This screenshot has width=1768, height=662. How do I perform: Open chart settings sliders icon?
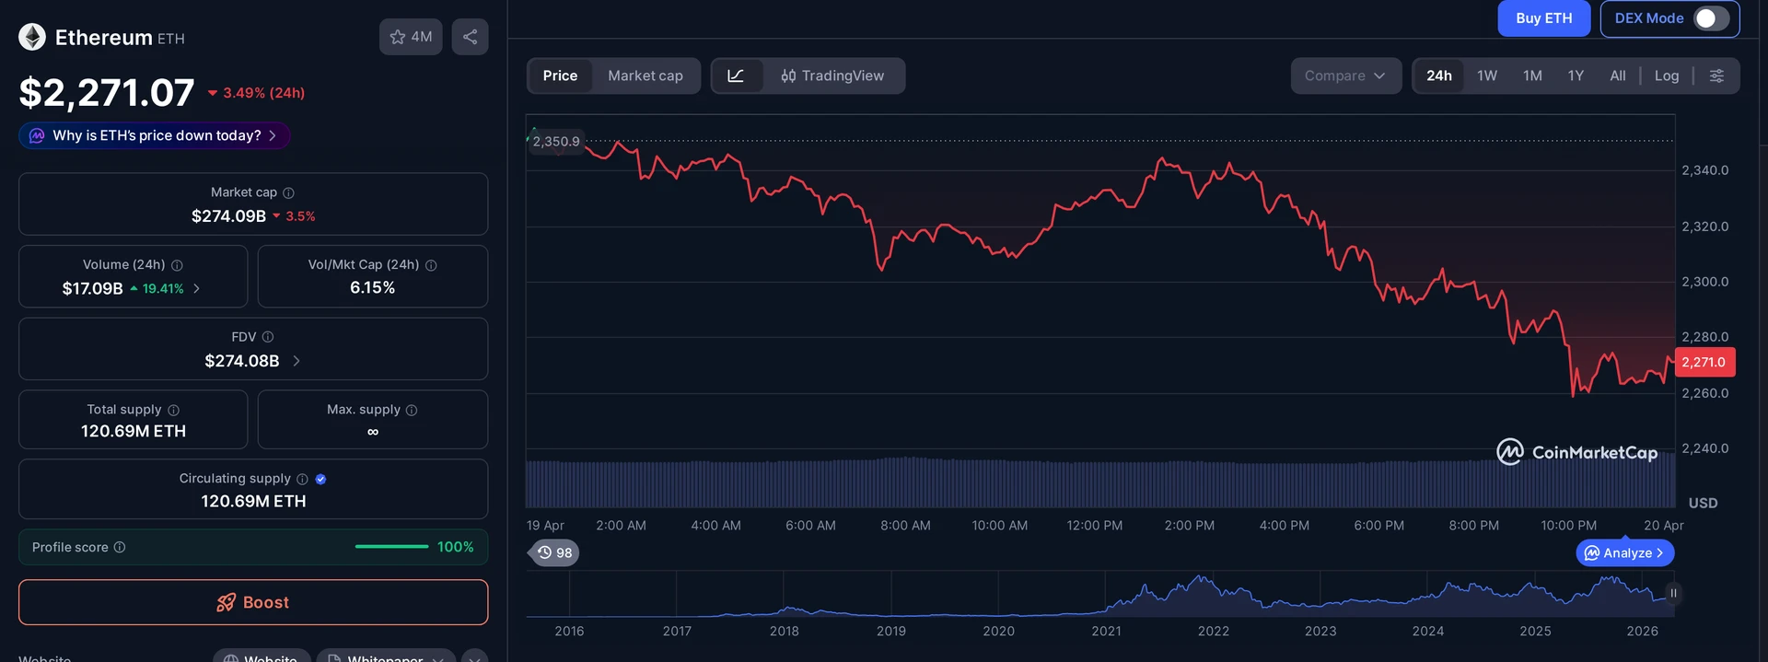pyautogui.click(x=1716, y=75)
